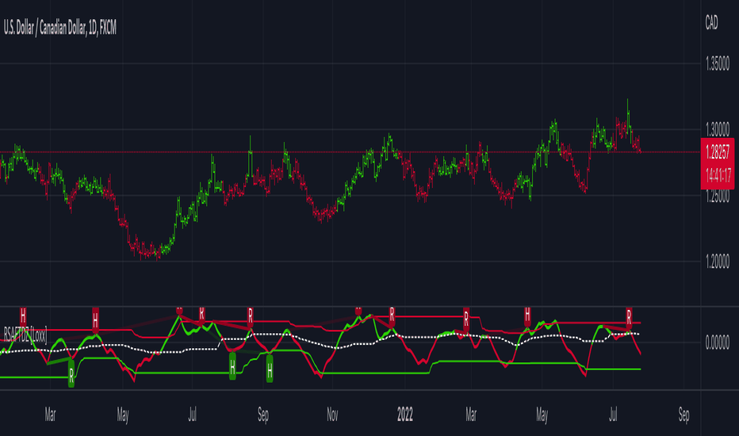Click the 1.30000 price axis label
Image resolution: width=739 pixels, height=436 pixels.
tap(718, 129)
